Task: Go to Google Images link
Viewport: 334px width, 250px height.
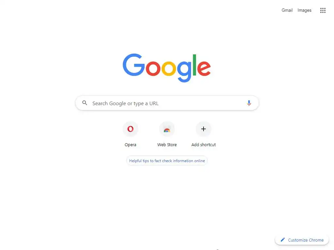Action: [x=304, y=10]
